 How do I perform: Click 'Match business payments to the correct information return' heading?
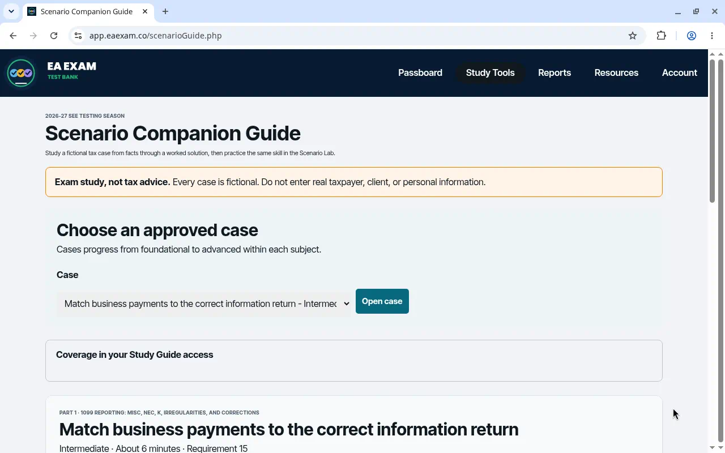pos(289,430)
